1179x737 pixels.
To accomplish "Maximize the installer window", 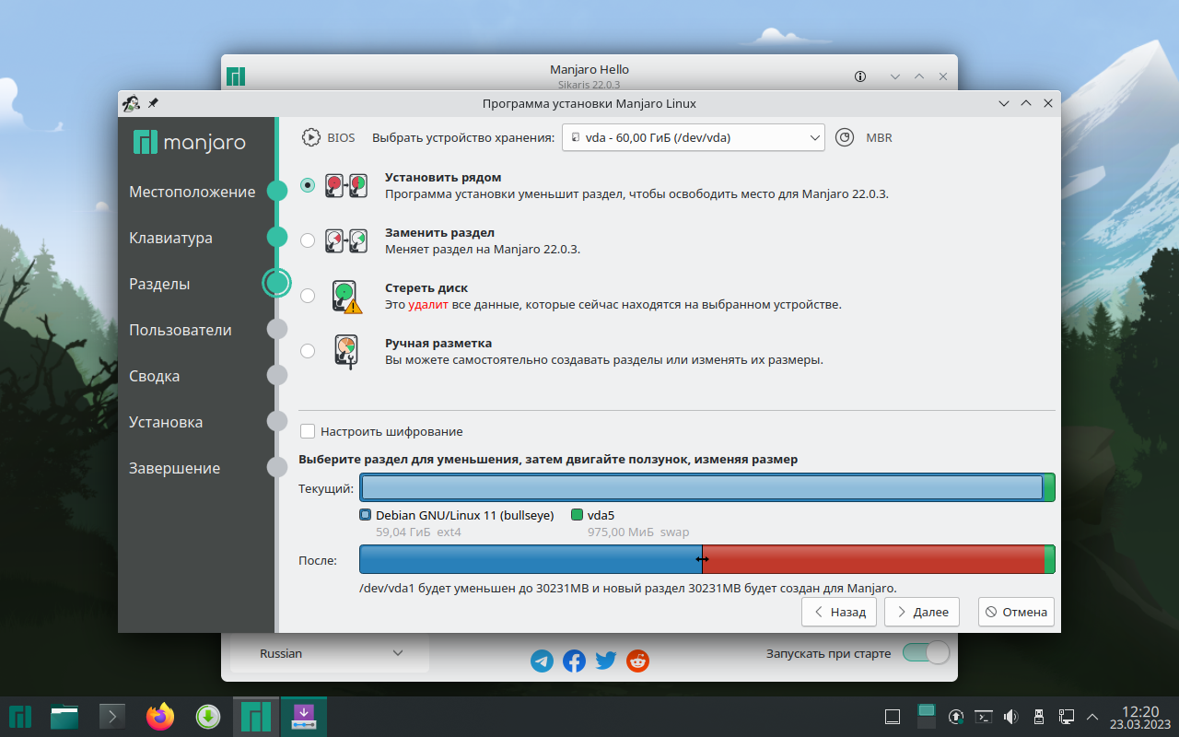I will click(x=1026, y=103).
